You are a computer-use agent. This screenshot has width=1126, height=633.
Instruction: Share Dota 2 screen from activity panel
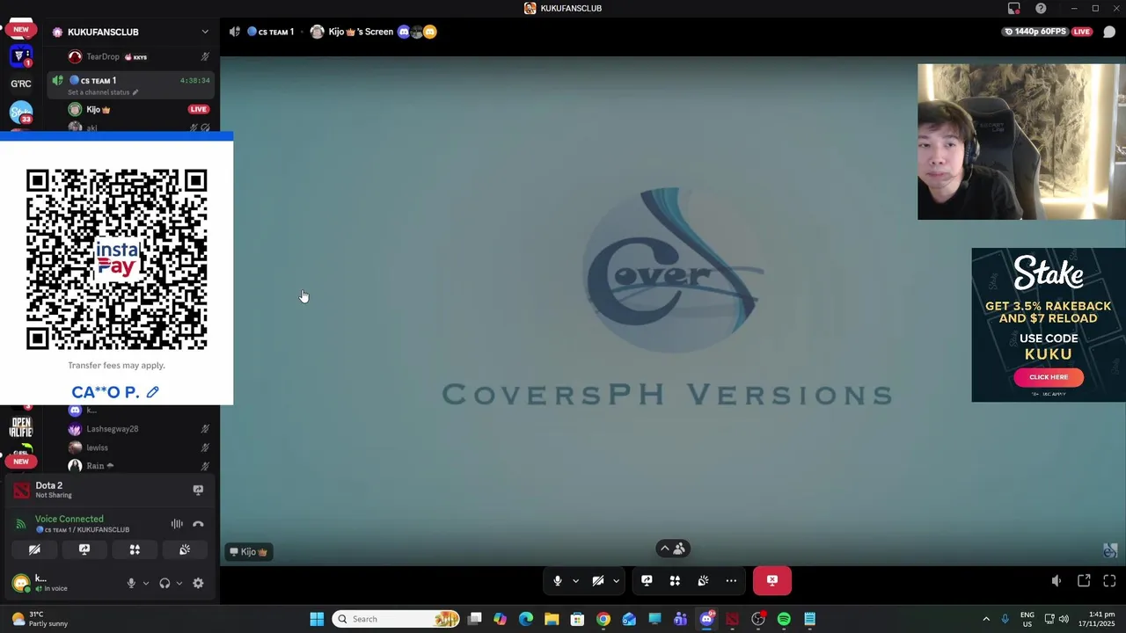tap(198, 490)
